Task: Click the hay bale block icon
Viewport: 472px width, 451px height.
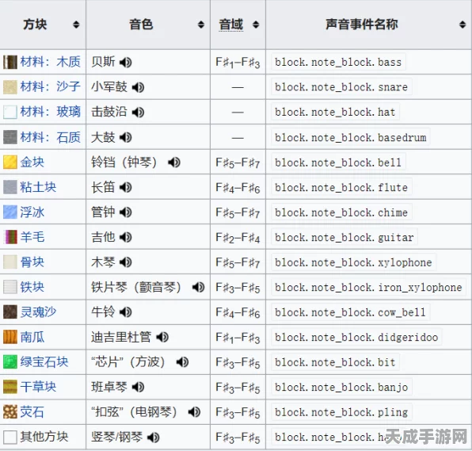Action: (x=10, y=387)
